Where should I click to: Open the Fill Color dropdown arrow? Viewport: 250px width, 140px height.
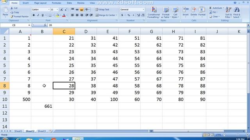point(61,15)
